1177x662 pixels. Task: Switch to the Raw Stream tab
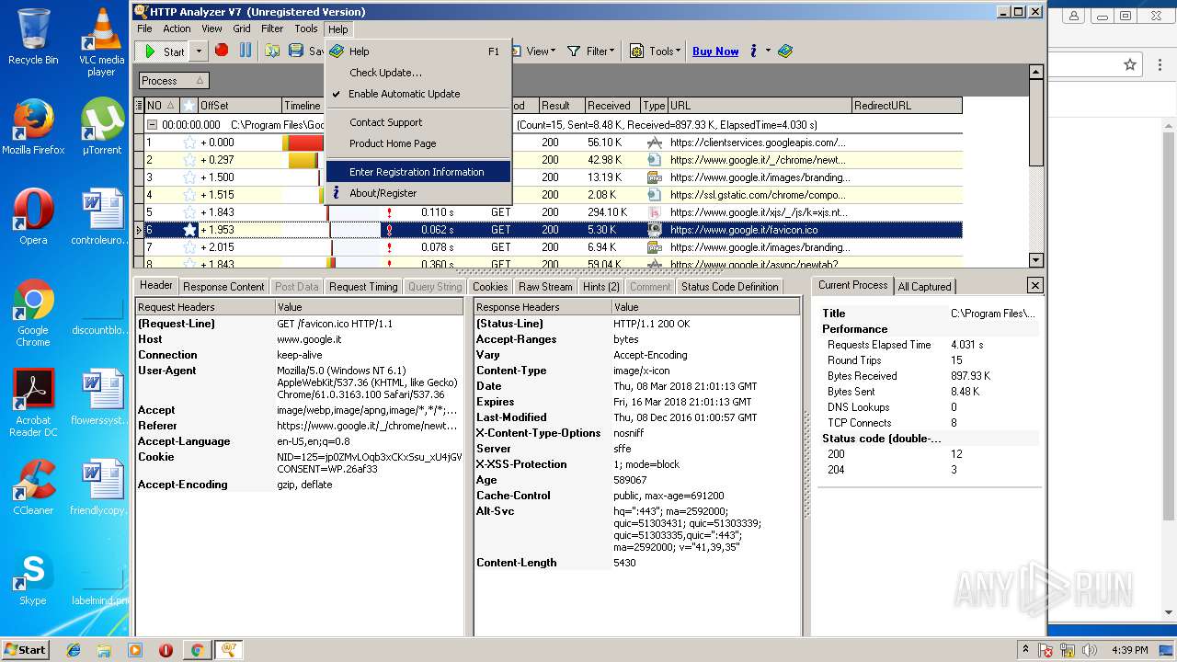[x=545, y=287]
